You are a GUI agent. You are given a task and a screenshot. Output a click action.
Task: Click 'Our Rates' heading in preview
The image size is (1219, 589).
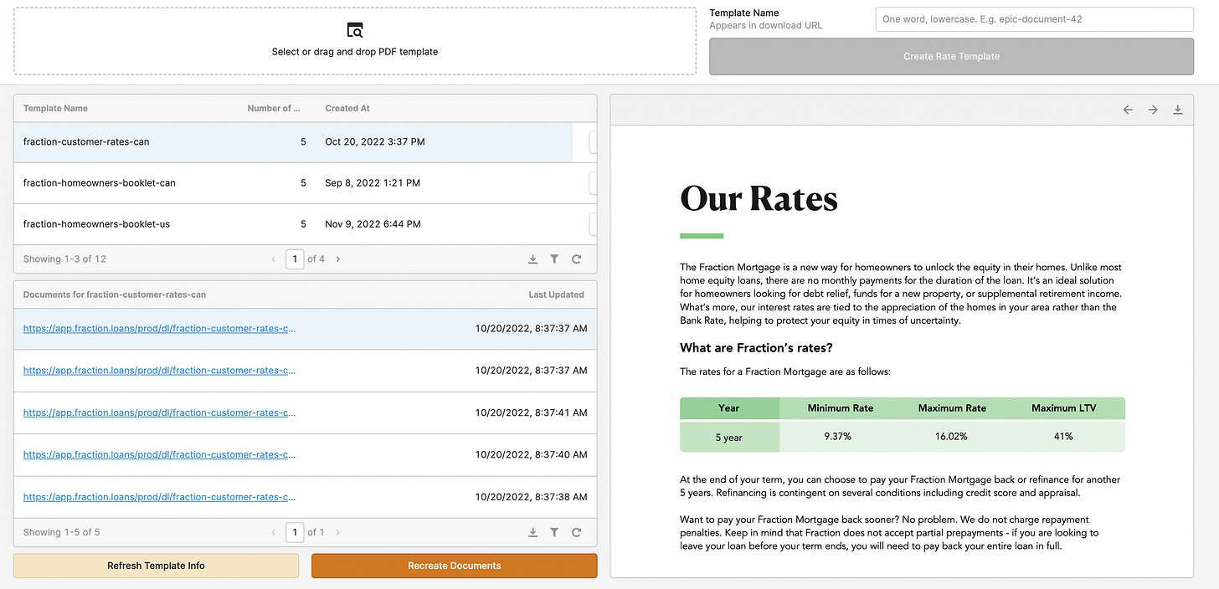point(759,199)
